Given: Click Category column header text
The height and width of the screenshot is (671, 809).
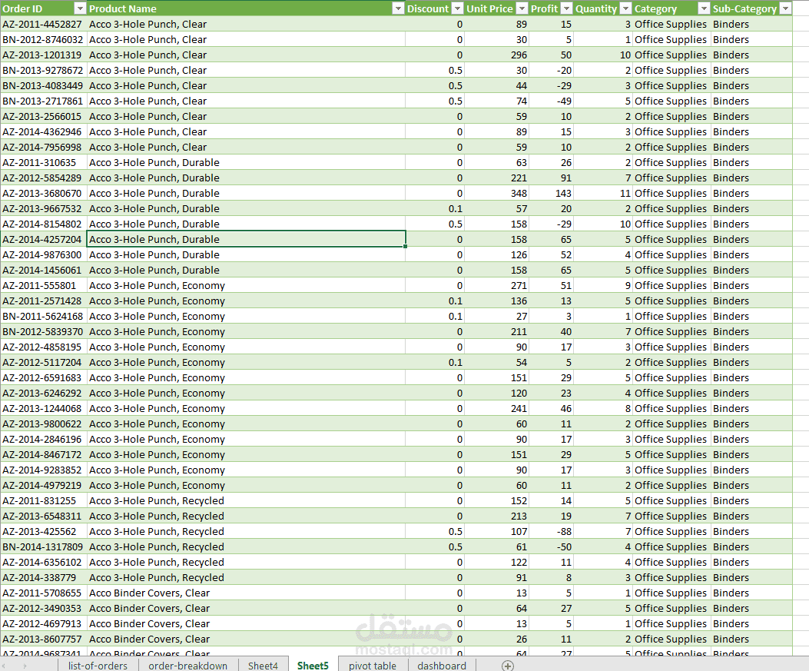Looking at the screenshot, I should coord(656,8).
